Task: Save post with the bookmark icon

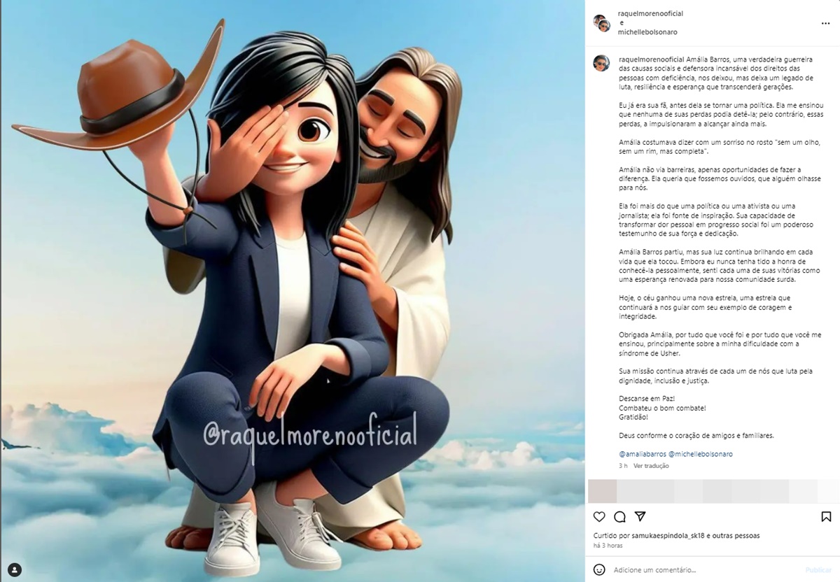Action: click(826, 517)
